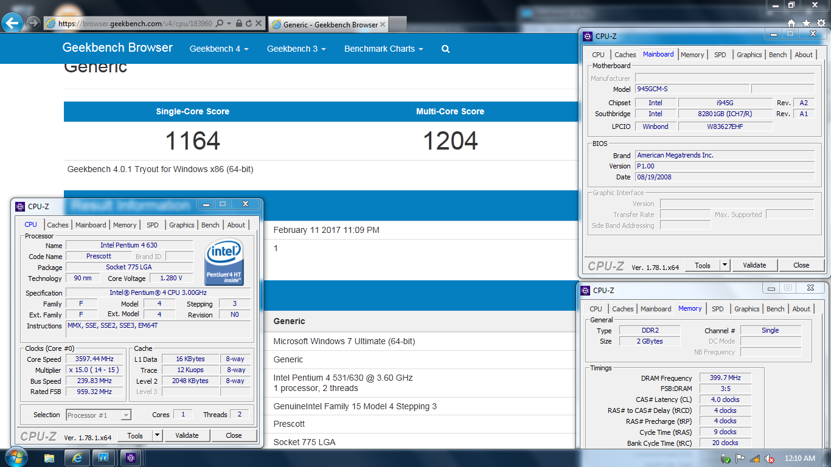
Task: Close the Generic - Geekbench Browser tab
Action: pyautogui.click(x=383, y=24)
